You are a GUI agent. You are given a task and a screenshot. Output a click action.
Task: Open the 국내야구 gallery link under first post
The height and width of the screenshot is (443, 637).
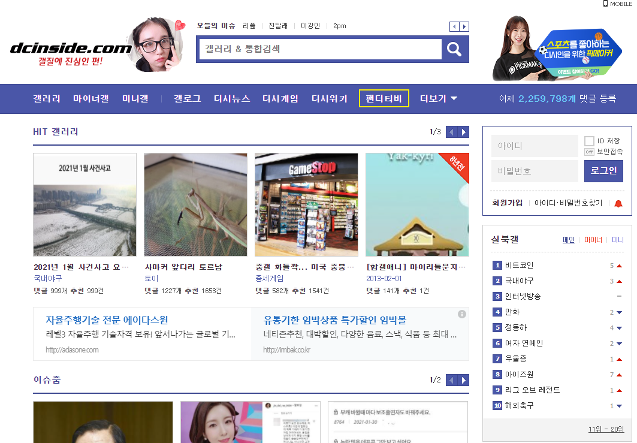(x=48, y=278)
